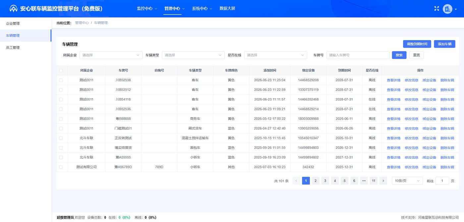Open the user avatar icon
This screenshot has width=464, height=222.
pyautogui.click(x=447, y=9)
